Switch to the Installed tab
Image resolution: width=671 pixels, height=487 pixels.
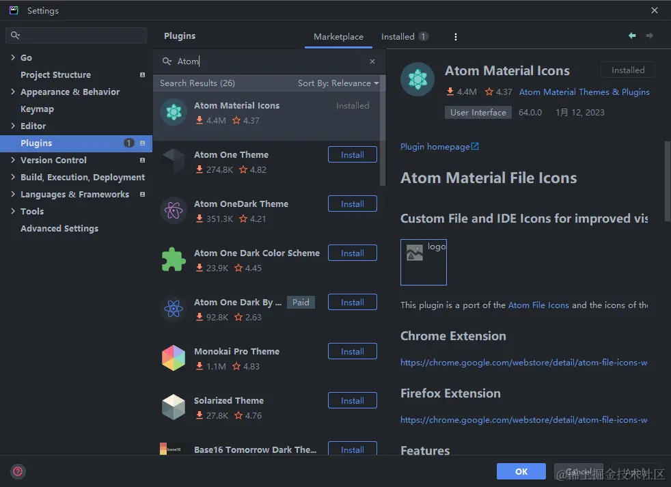(x=397, y=36)
